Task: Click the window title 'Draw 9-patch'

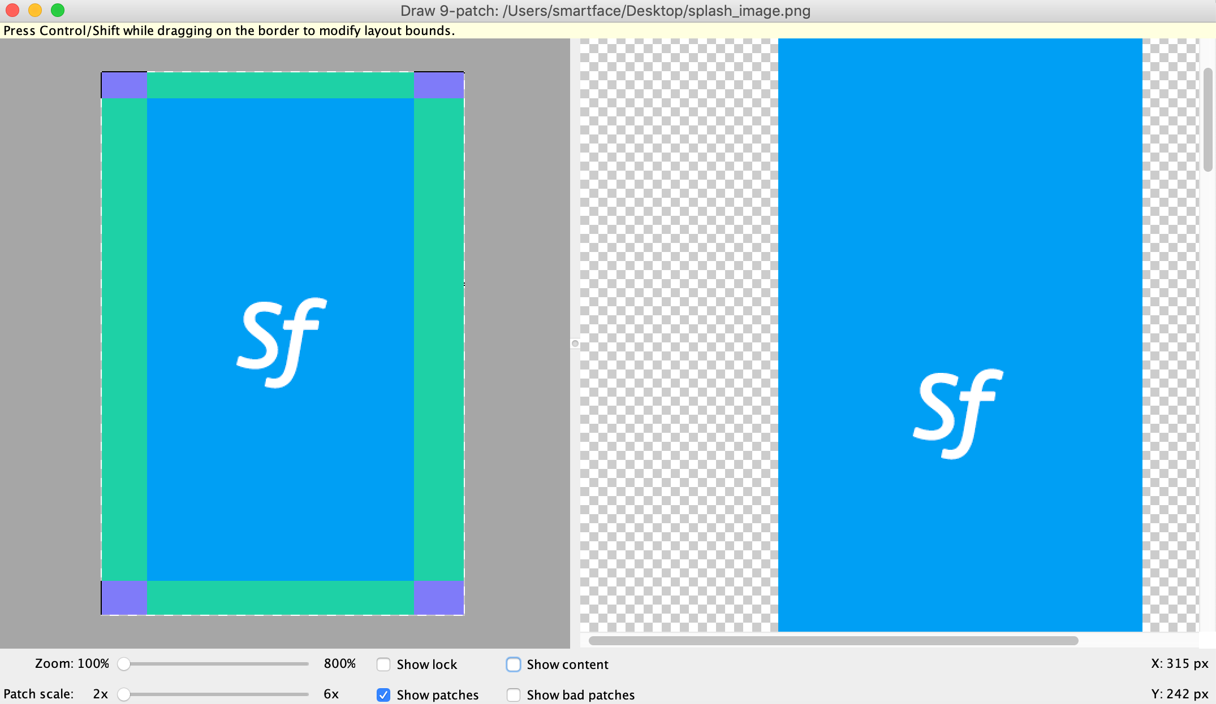Action: (x=605, y=11)
